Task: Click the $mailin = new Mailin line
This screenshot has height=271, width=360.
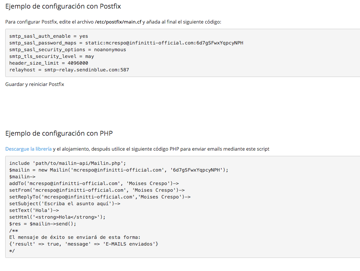Action: (x=119, y=170)
